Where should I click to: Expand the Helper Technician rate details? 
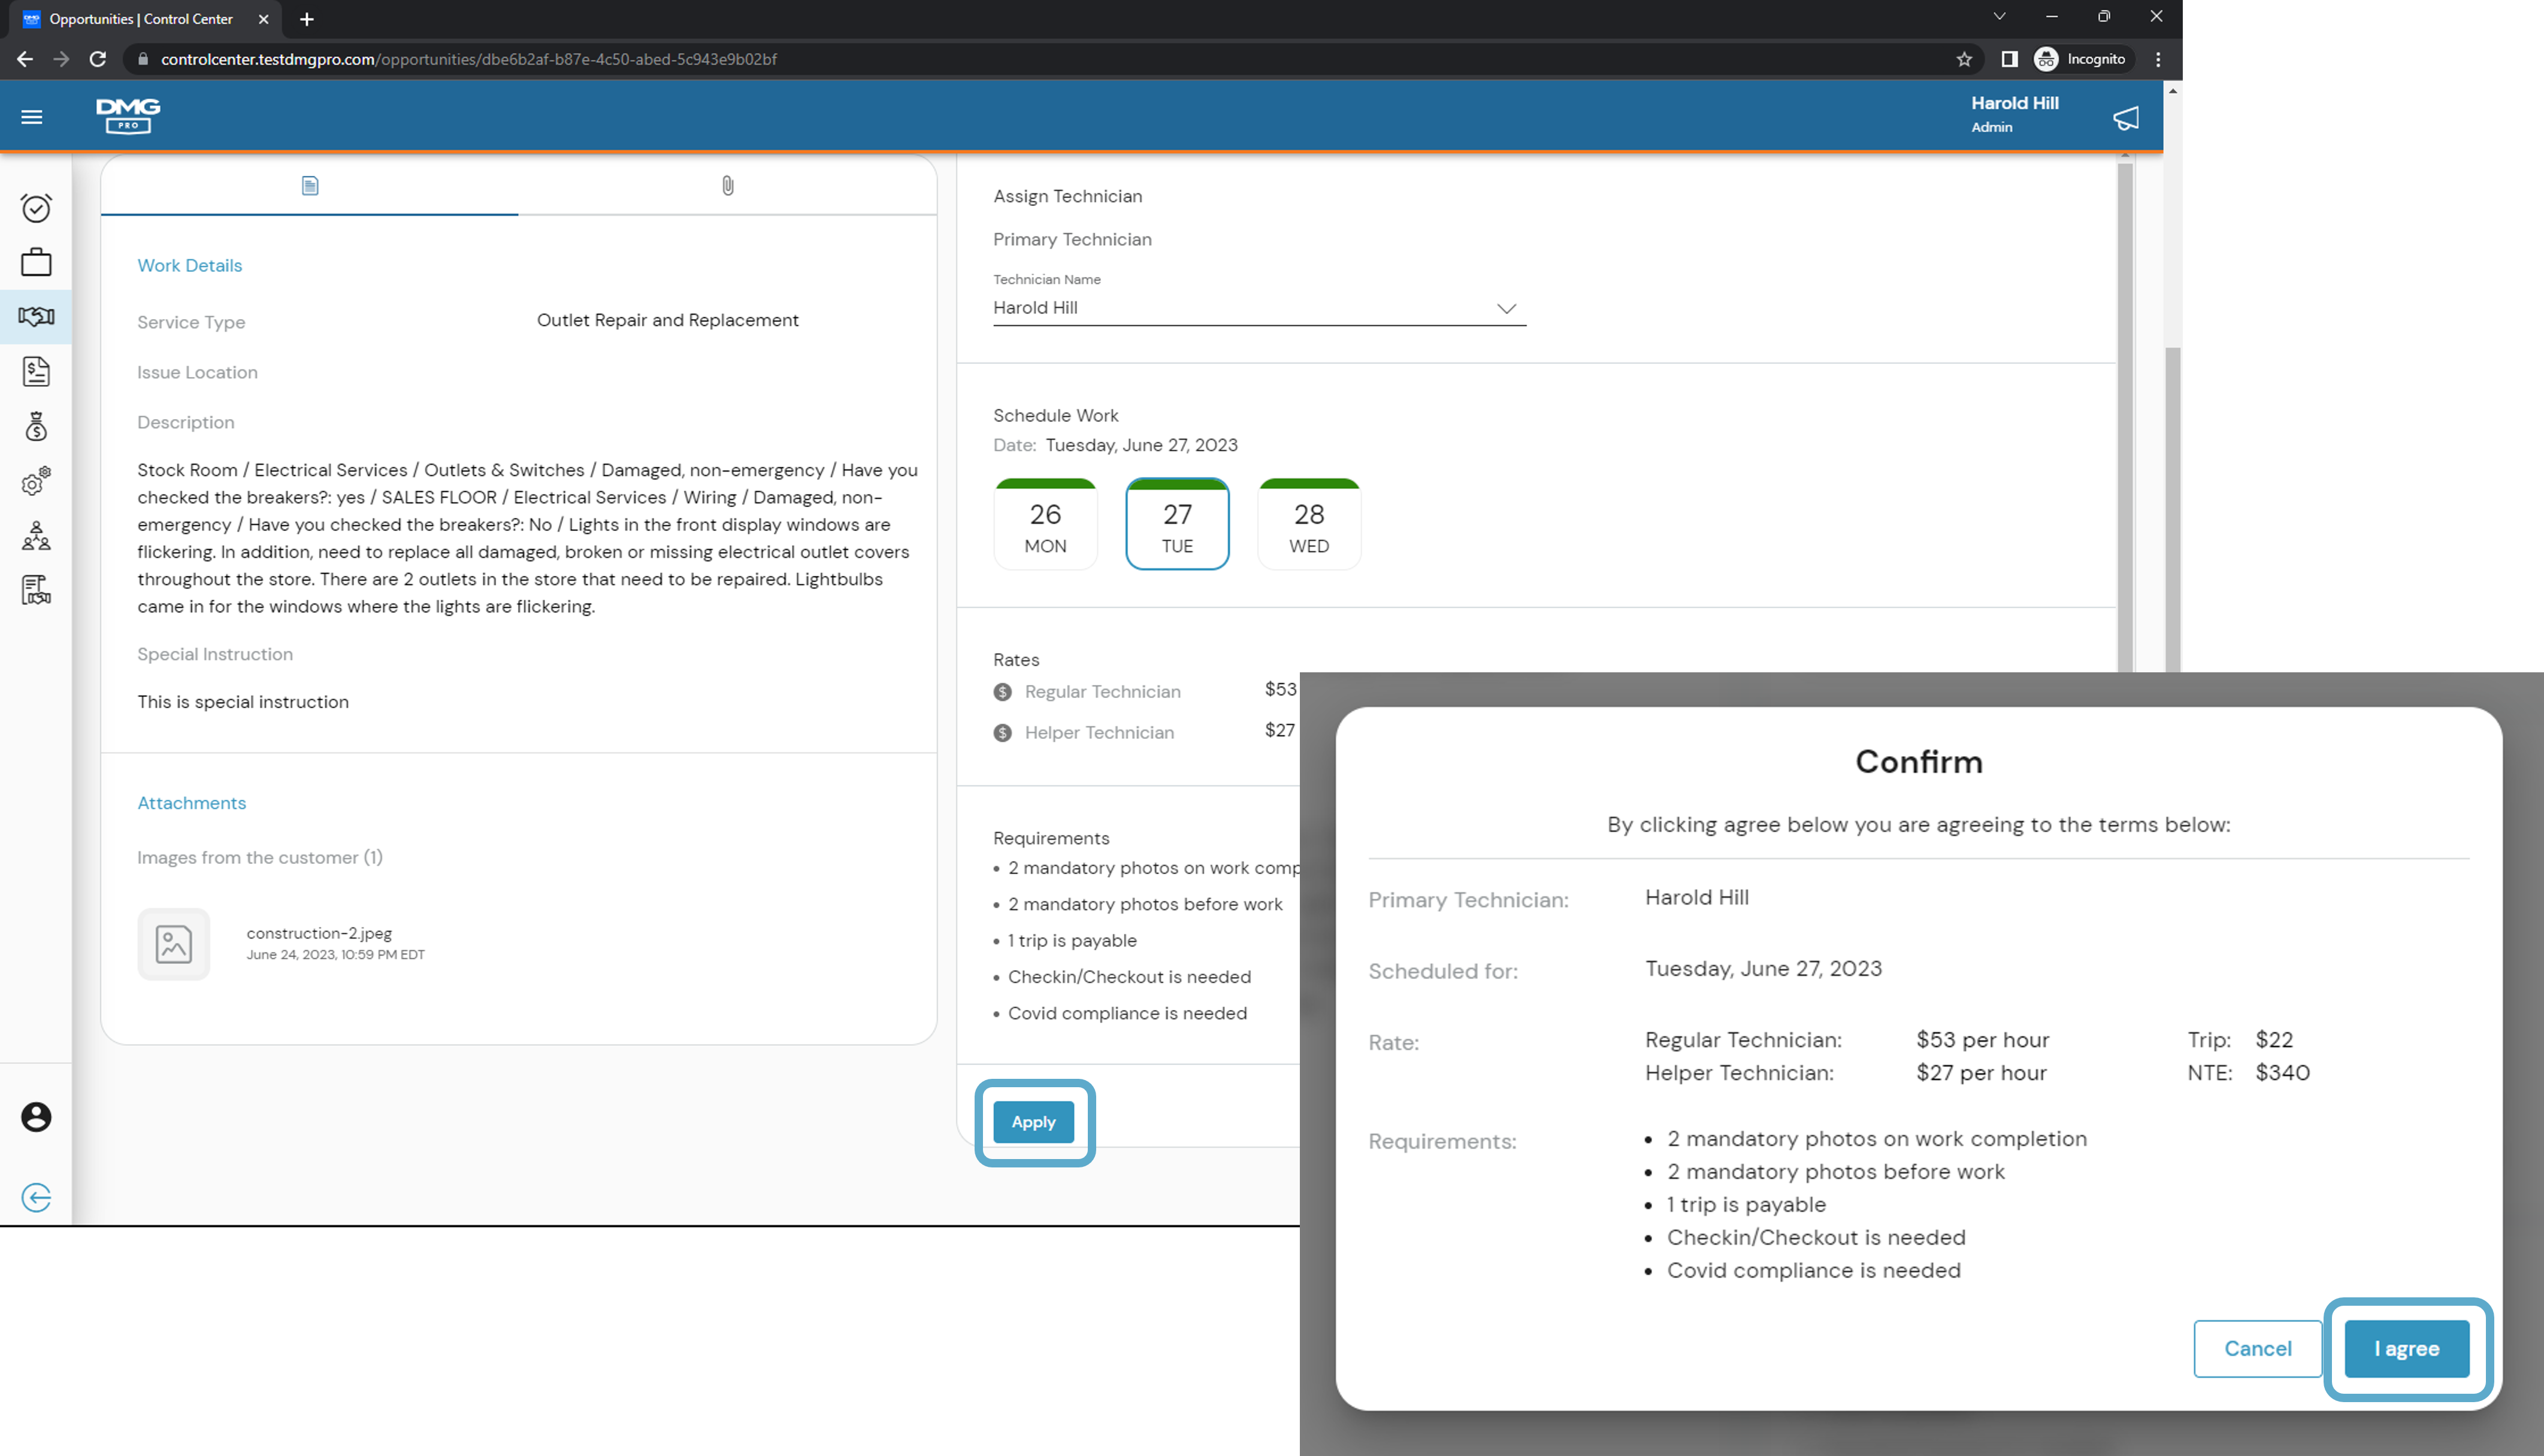coord(1002,732)
